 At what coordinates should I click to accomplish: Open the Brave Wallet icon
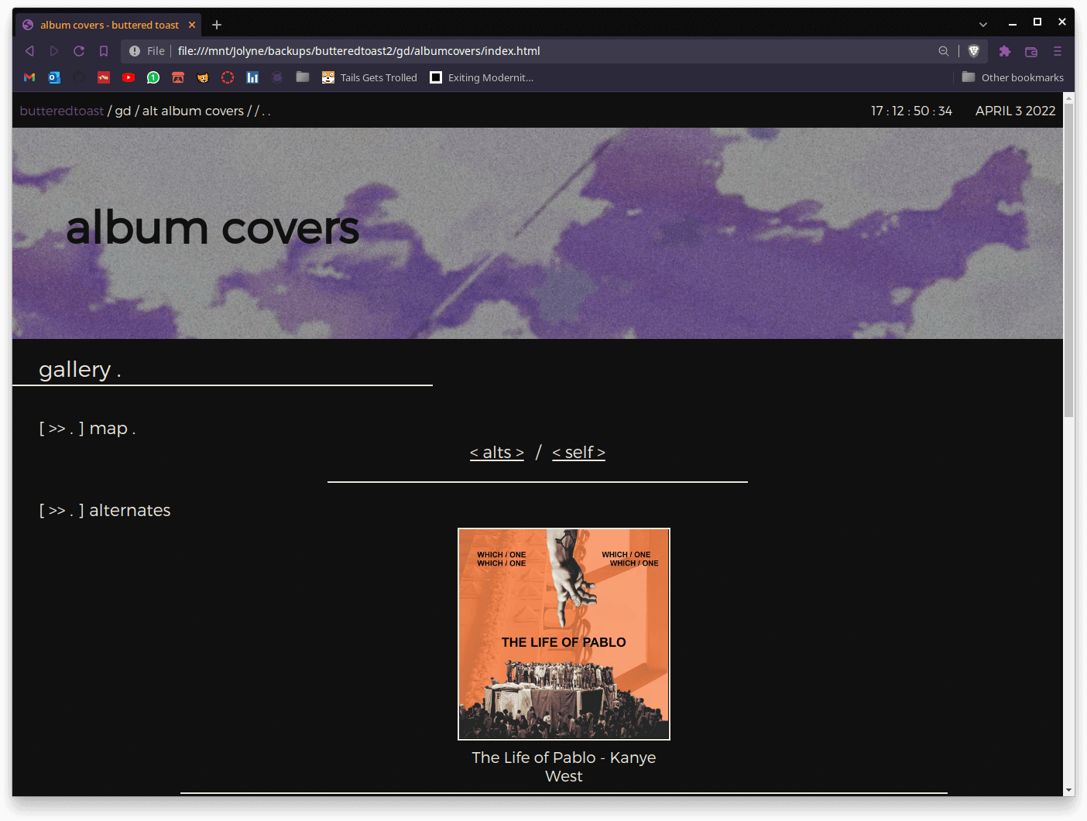pyautogui.click(x=1030, y=51)
